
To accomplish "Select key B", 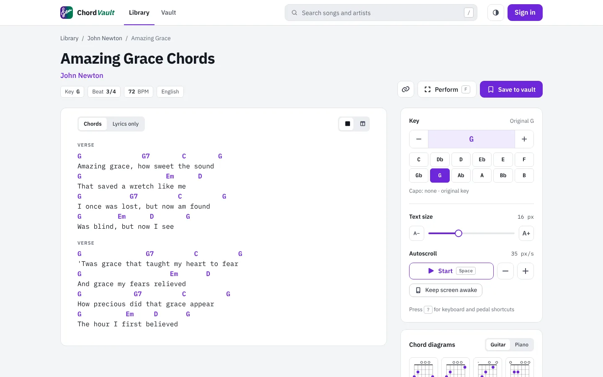I will pyautogui.click(x=524, y=176).
